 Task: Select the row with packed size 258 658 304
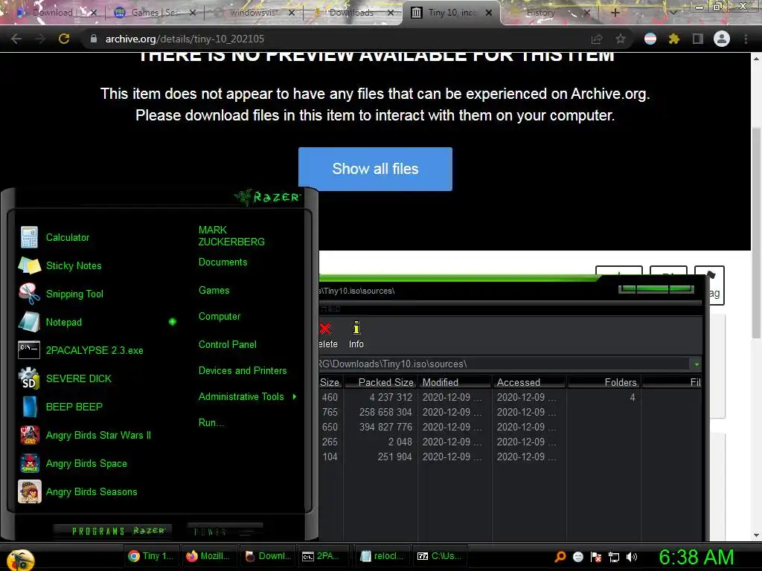(x=510, y=412)
